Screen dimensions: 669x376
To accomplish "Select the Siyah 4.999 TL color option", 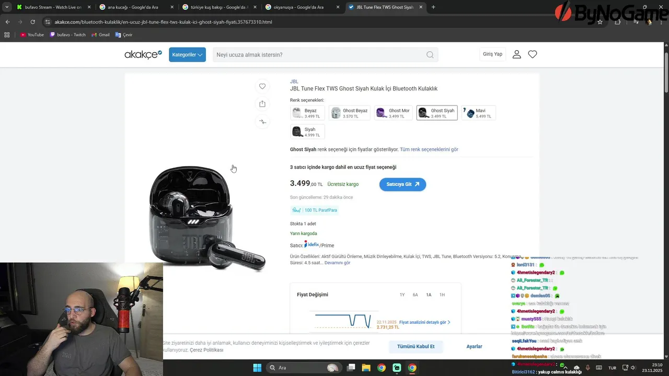I will tap(307, 132).
